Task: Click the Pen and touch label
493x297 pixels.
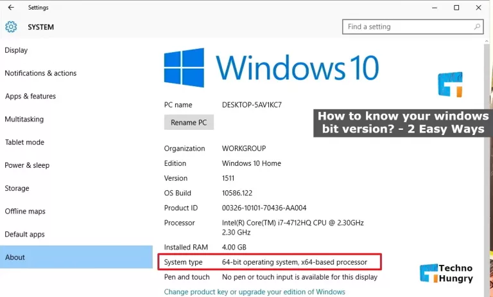Action: pos(187,277)
